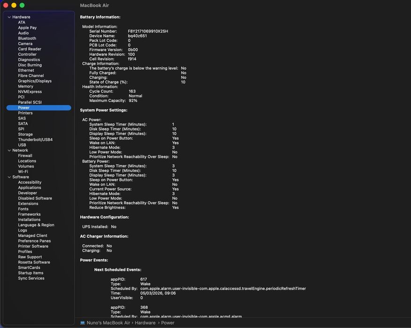Select Bluetooth in the sidebar
Image resolution: width=411 pixels, height=328 pixels.
(27, 38)
